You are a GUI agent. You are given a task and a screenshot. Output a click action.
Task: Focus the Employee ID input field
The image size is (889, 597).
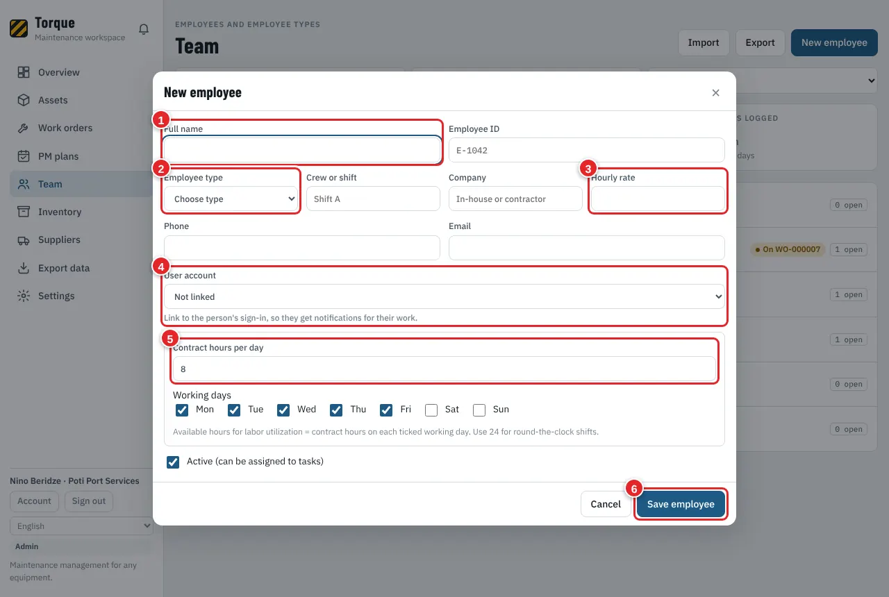tap(587, 150)
